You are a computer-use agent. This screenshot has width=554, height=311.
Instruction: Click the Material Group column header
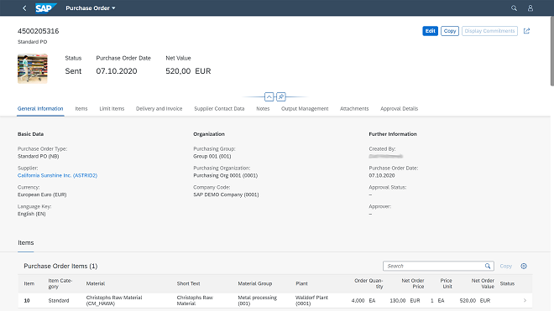(x=254, y=283)
